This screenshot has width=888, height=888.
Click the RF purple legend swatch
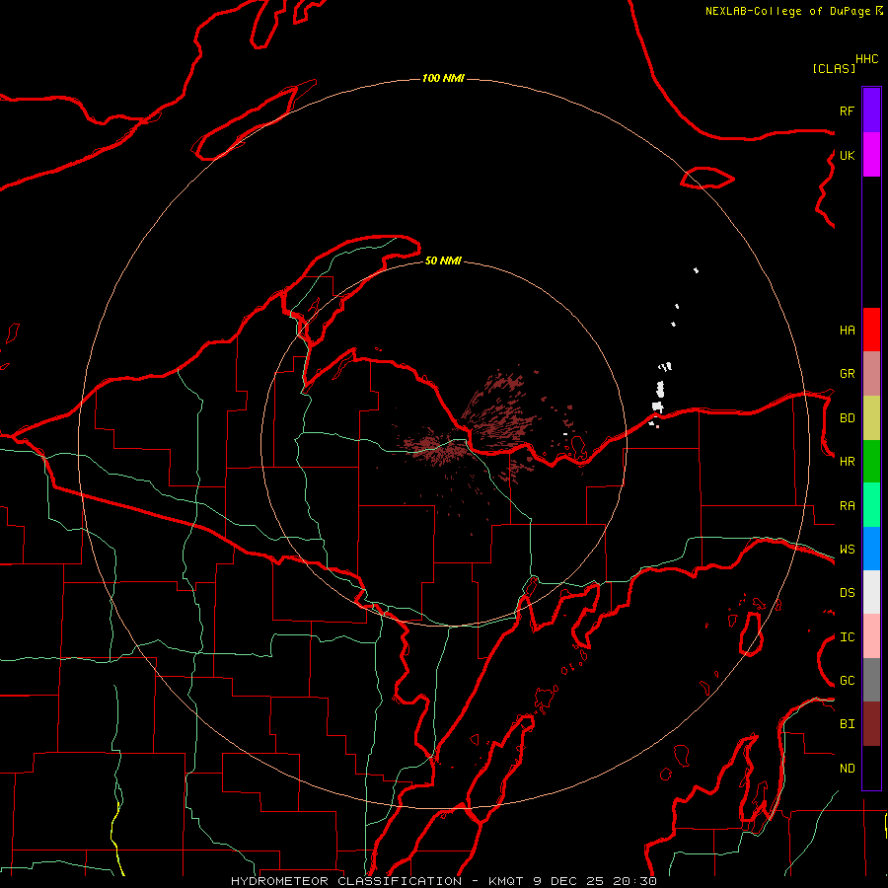click(871, 111)
